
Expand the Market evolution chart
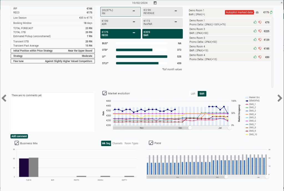[105, 93]
